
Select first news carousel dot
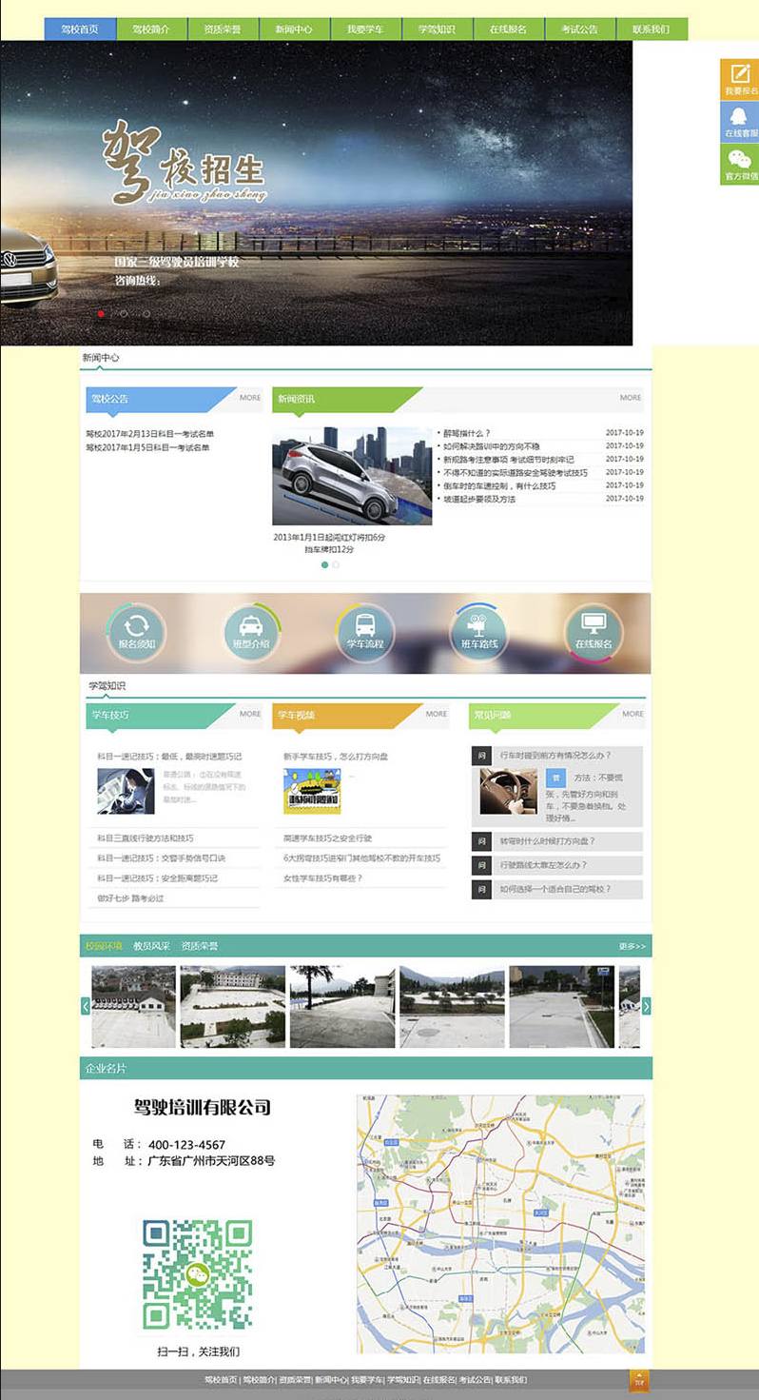324,564
